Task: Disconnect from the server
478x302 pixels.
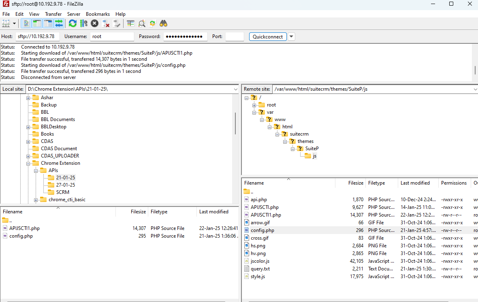Action: click(105, 23)
